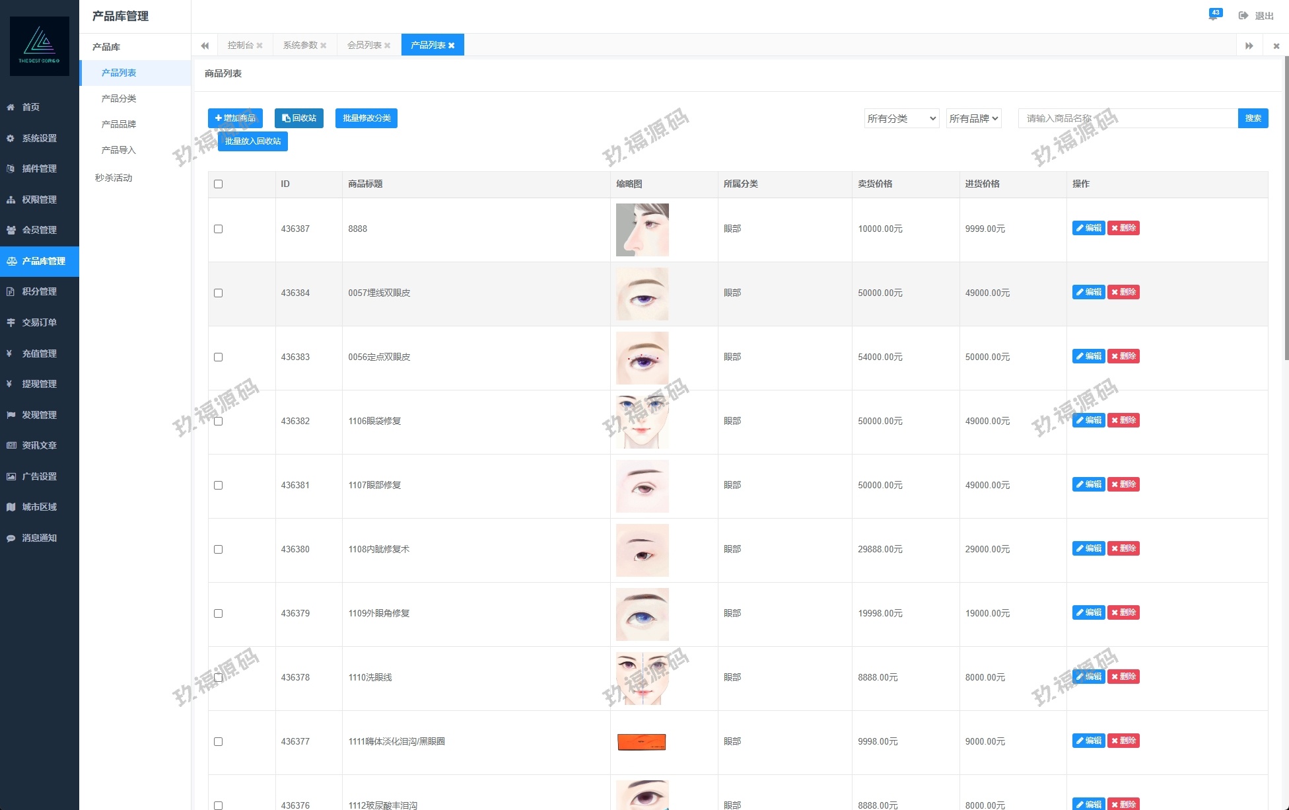Viewport: 1289px width, 810px height.
Task: Switch to the 系统参数 tab
Action: 300,46
